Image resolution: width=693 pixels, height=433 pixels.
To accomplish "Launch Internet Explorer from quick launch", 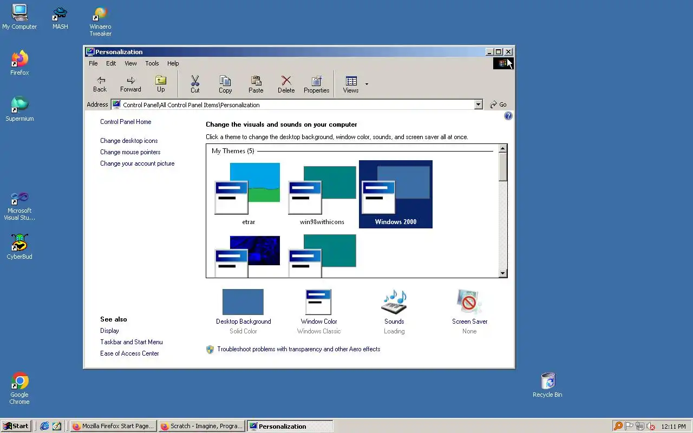I will coord(44,426).
